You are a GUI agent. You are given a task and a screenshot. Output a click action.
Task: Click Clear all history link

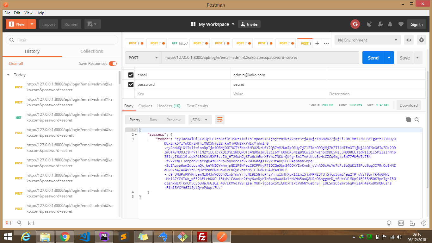pos(16,64)
